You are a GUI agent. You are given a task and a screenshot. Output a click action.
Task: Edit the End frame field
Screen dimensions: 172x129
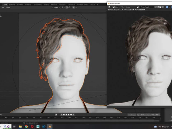point(155,115)
